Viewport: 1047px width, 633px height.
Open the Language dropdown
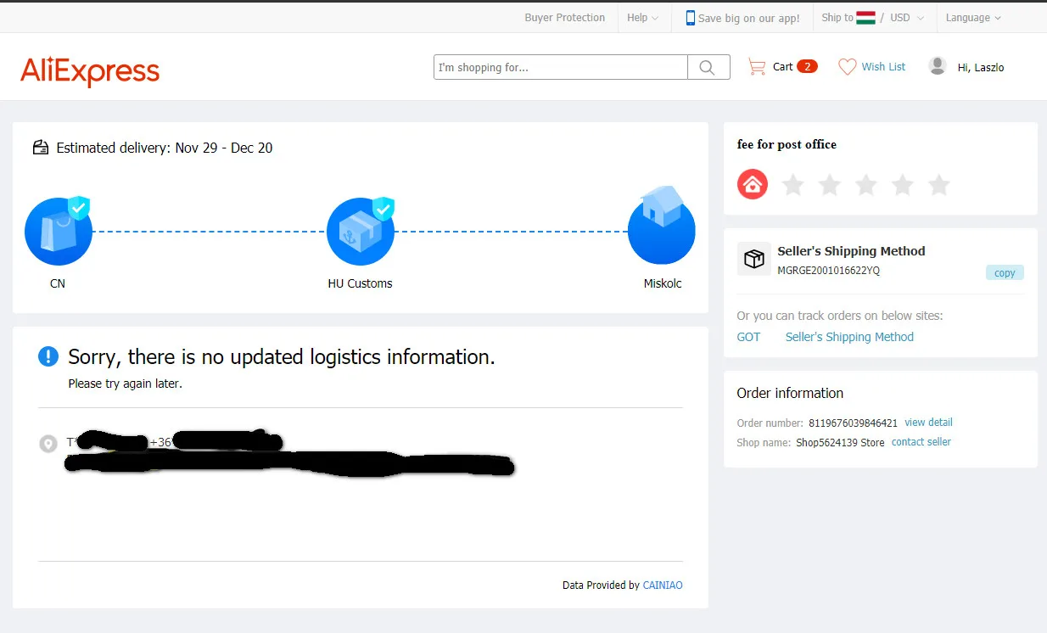973,18
